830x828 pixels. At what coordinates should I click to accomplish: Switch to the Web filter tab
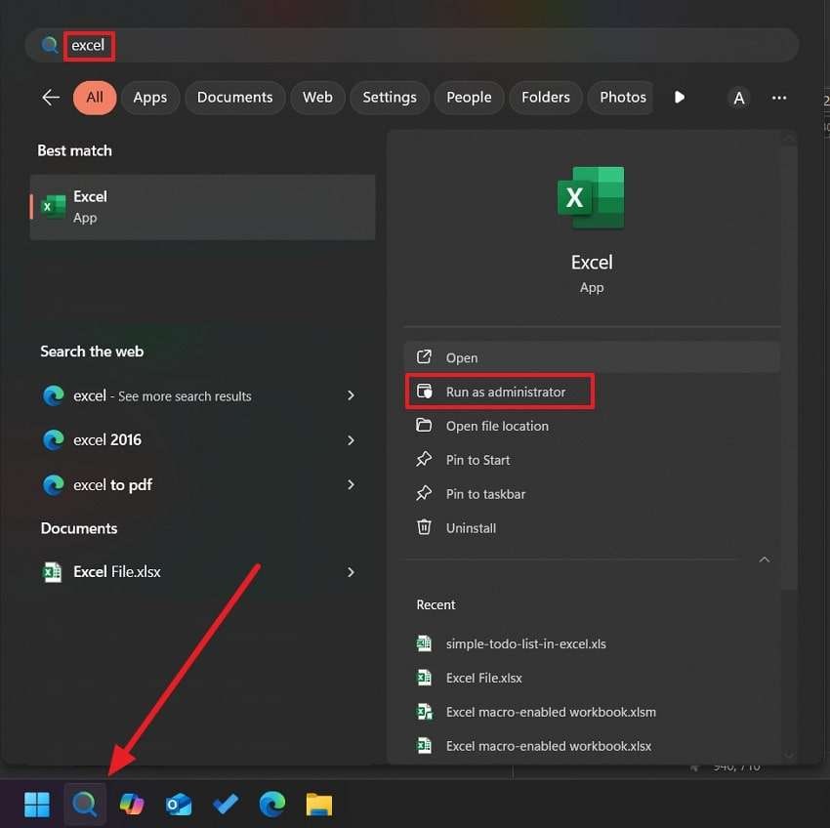coord(317,98)
